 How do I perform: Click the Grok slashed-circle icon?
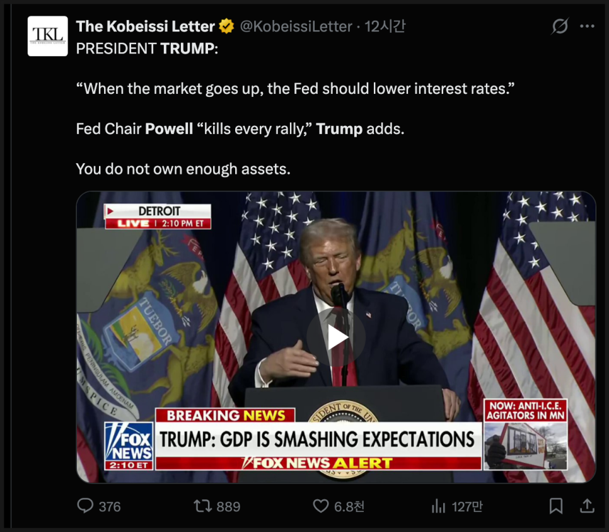[x=560, y=26]
